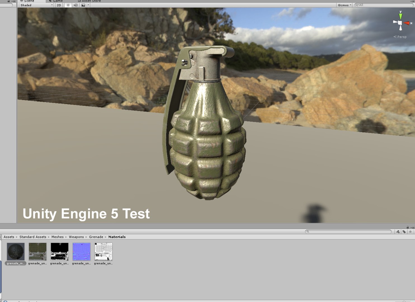Switch to the Asset Store tab
The height and width of the screenshot is (302, 415).
[89, 1]
